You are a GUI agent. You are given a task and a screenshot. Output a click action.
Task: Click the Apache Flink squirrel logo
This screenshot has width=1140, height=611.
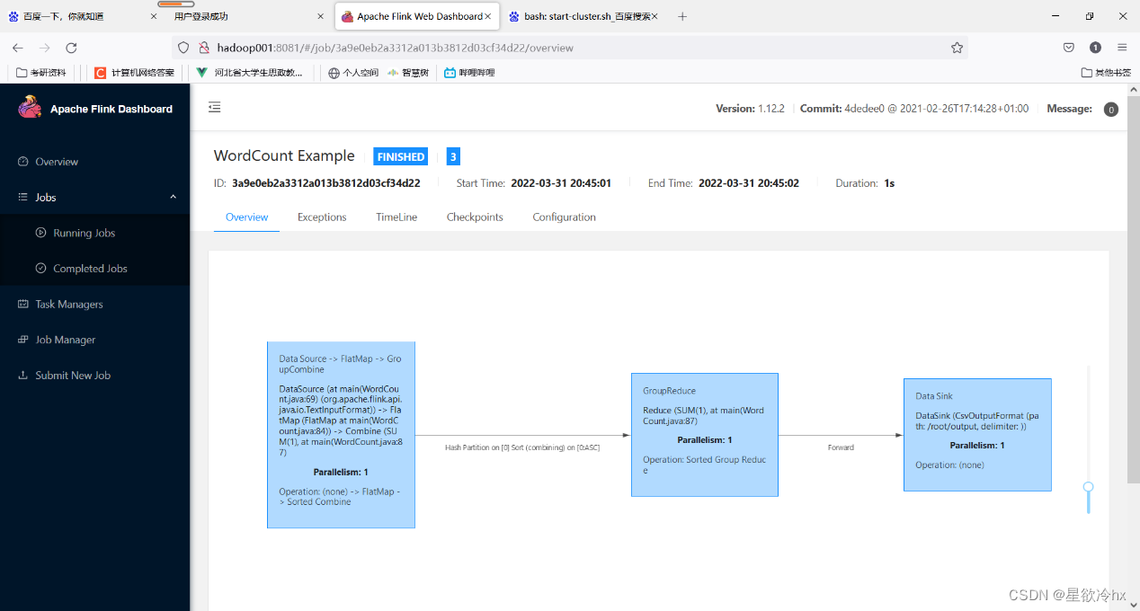[x=30, y=109]
